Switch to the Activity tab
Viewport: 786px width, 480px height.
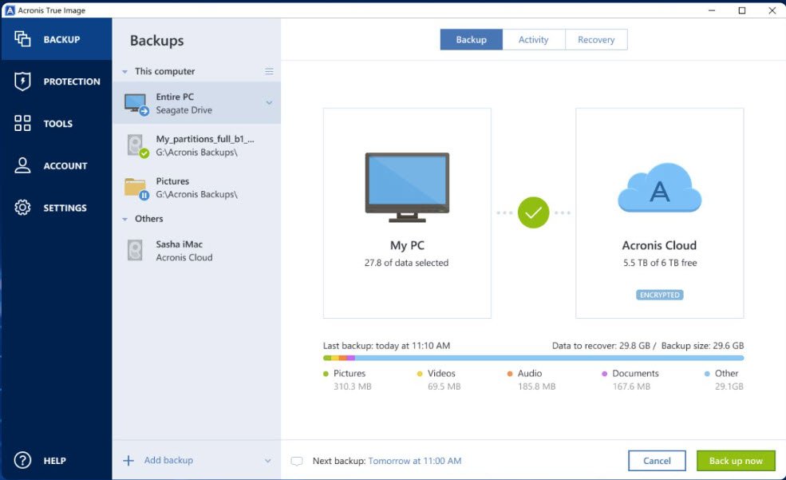click(x=533, y=40)
